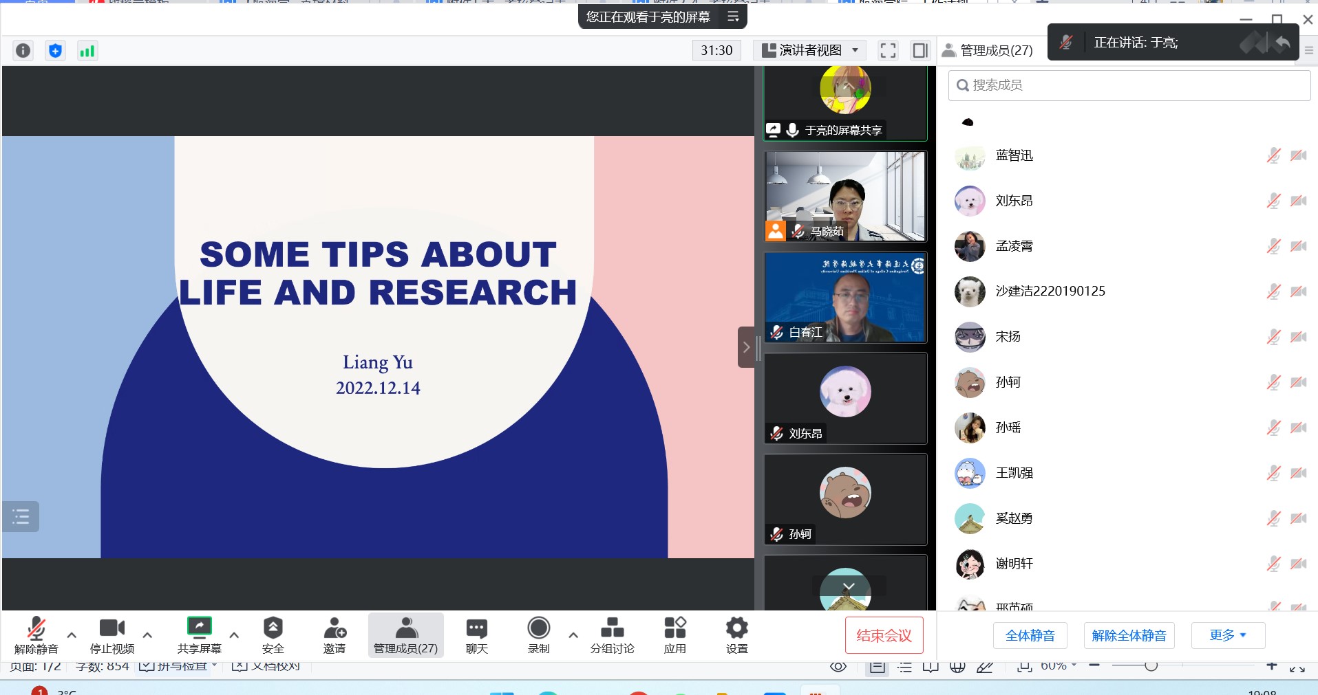Open the Invite participants icon
1318x695 pixels.
click(x=334, y=635)
